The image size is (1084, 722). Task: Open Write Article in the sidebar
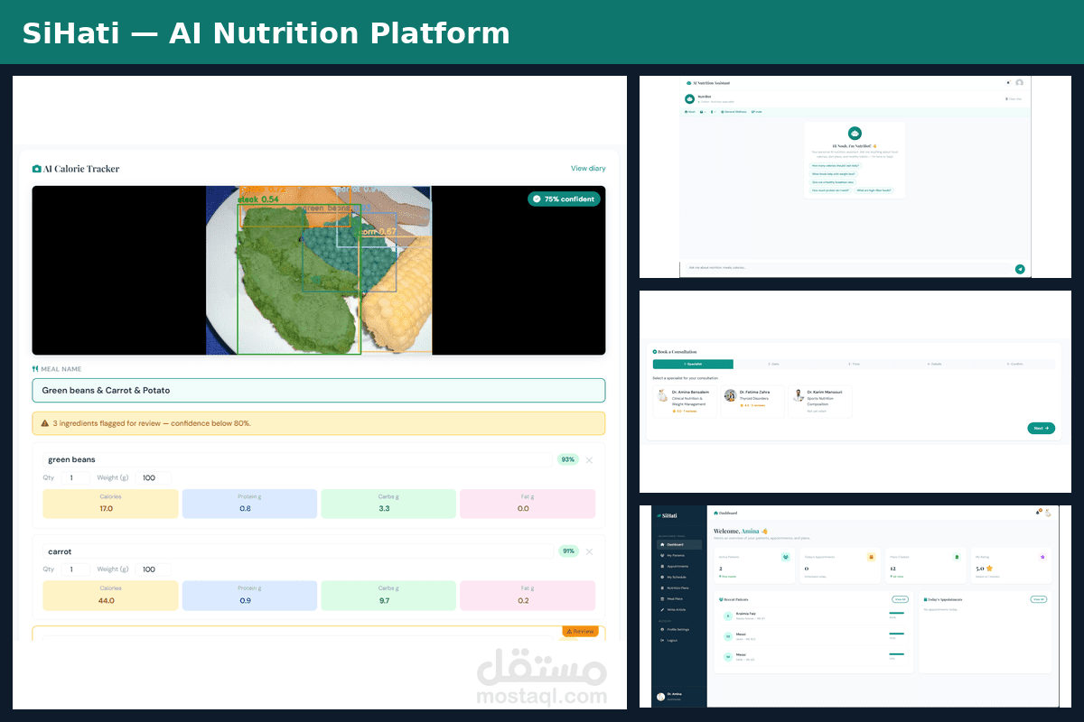[x=679, y=609]
